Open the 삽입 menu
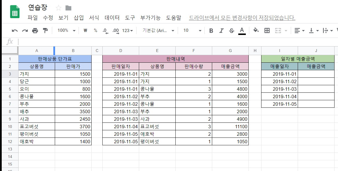This screenshot has width=338, height=171. (79, 18)
